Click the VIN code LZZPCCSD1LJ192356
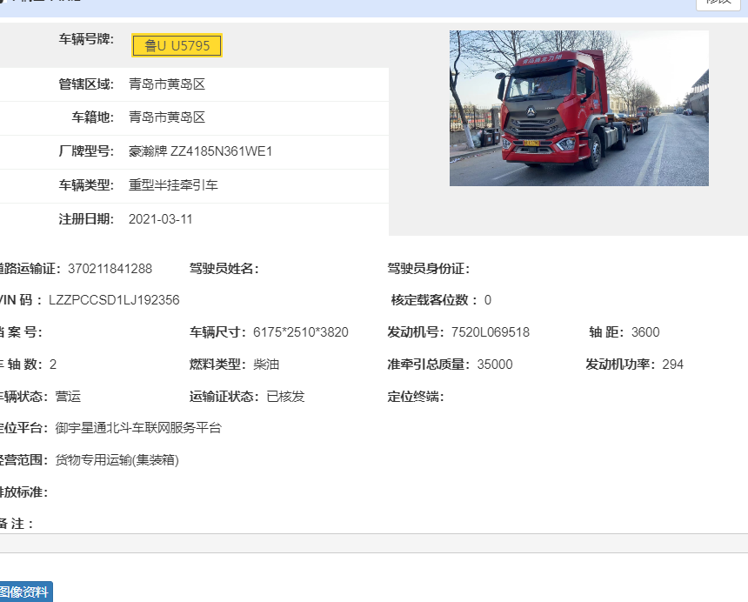This screenshot has height=602, width=748. [x=114, y=300]
